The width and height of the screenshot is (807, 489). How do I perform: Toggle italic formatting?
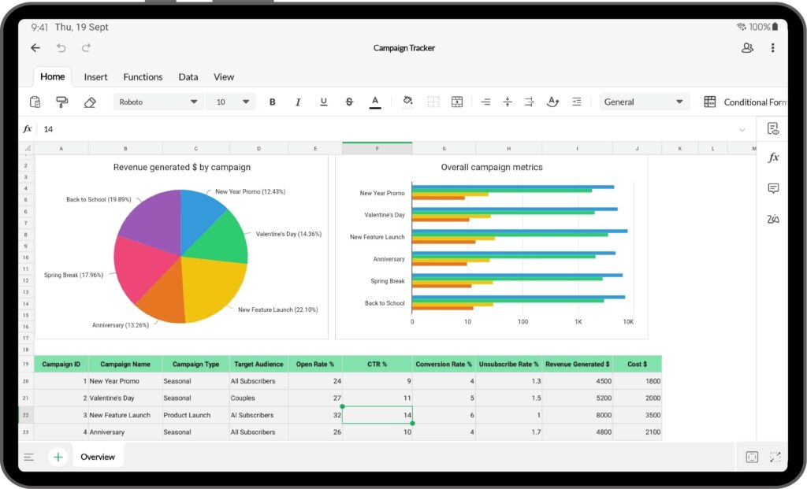297,102
